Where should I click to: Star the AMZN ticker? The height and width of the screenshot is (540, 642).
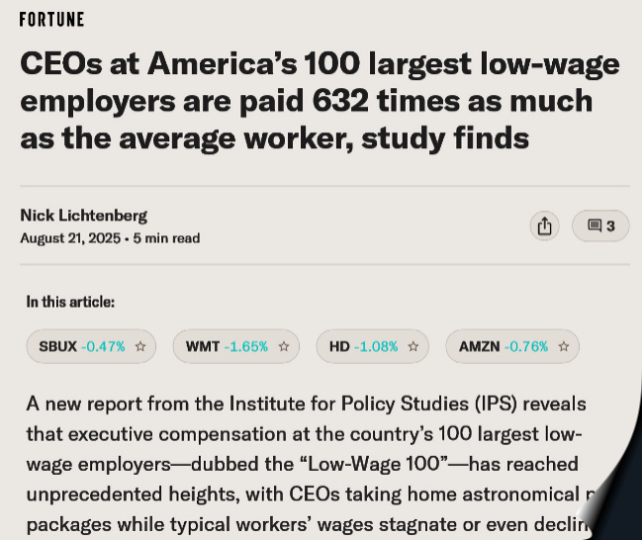click(564, 347)
